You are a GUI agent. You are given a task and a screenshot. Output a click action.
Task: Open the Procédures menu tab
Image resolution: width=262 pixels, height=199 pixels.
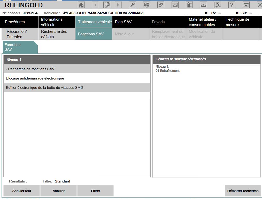[x=19, y=22]
